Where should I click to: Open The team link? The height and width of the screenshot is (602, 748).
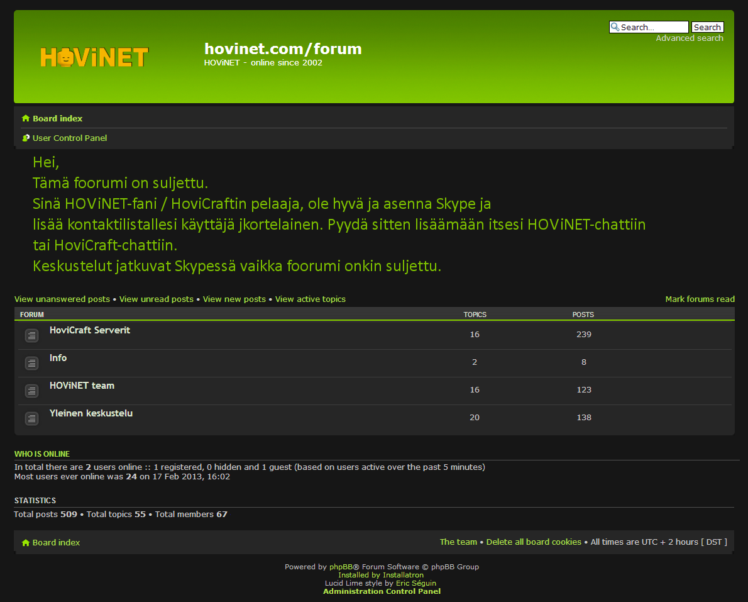pyautogui.click(x=458, y=542)
